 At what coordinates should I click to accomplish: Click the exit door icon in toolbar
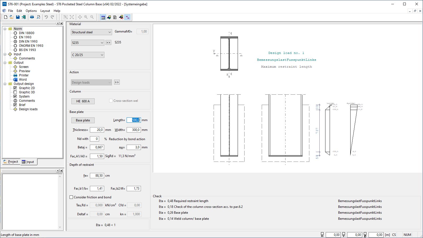point(24,17)
